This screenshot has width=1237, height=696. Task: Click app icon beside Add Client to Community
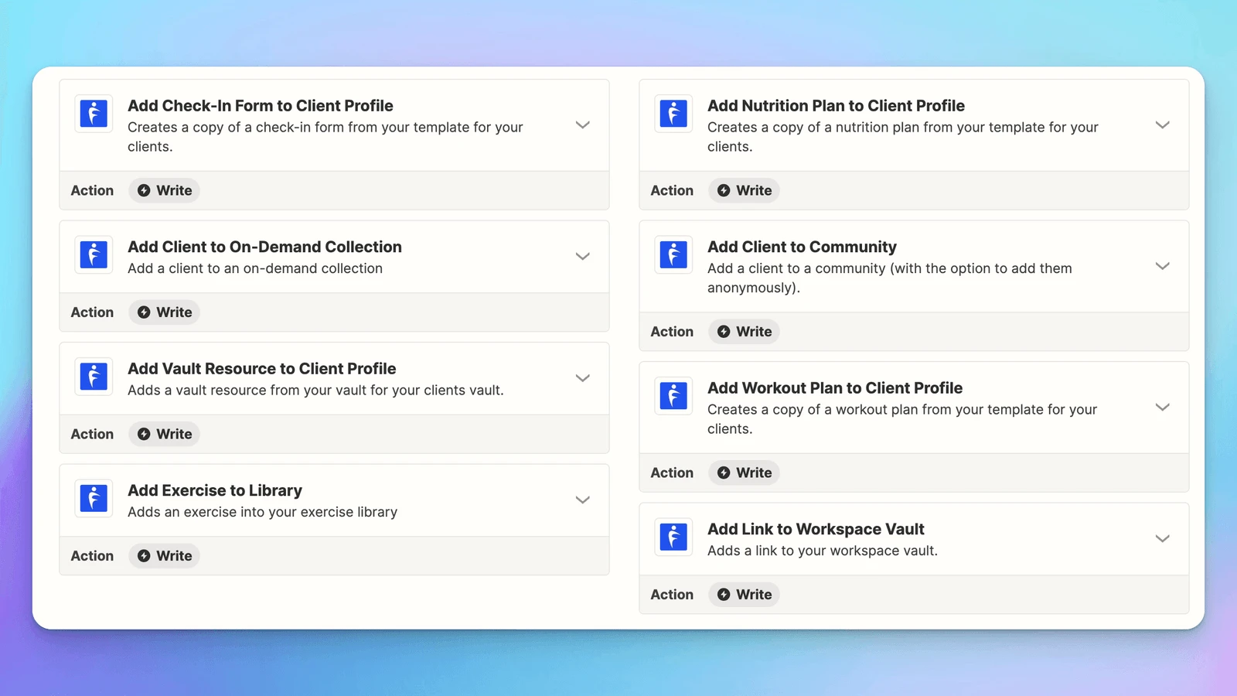coord(673,254)
